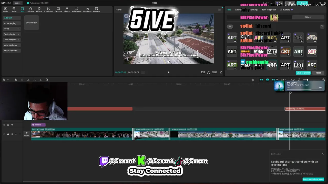Screen dimensions: 328x184
Task: Click the zoom out timeline minus icon
Action: point(299,80)
